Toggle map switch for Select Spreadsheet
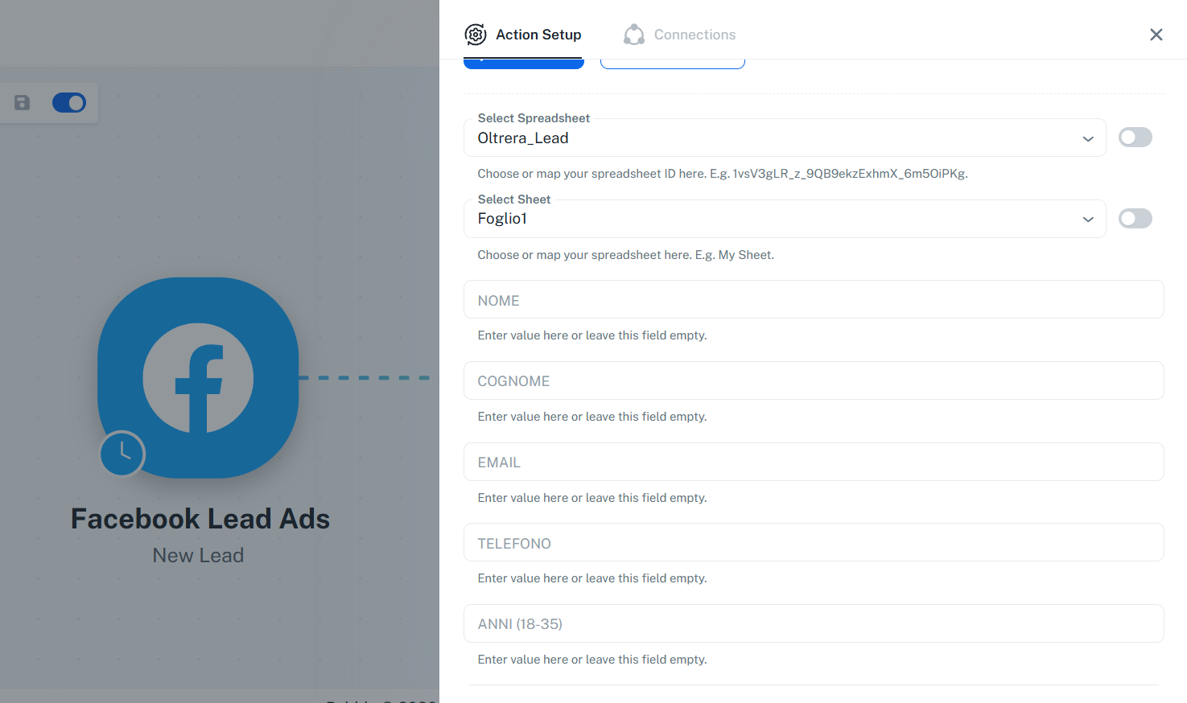This screenshot has height=703, width=1187. pos(1135,138)
